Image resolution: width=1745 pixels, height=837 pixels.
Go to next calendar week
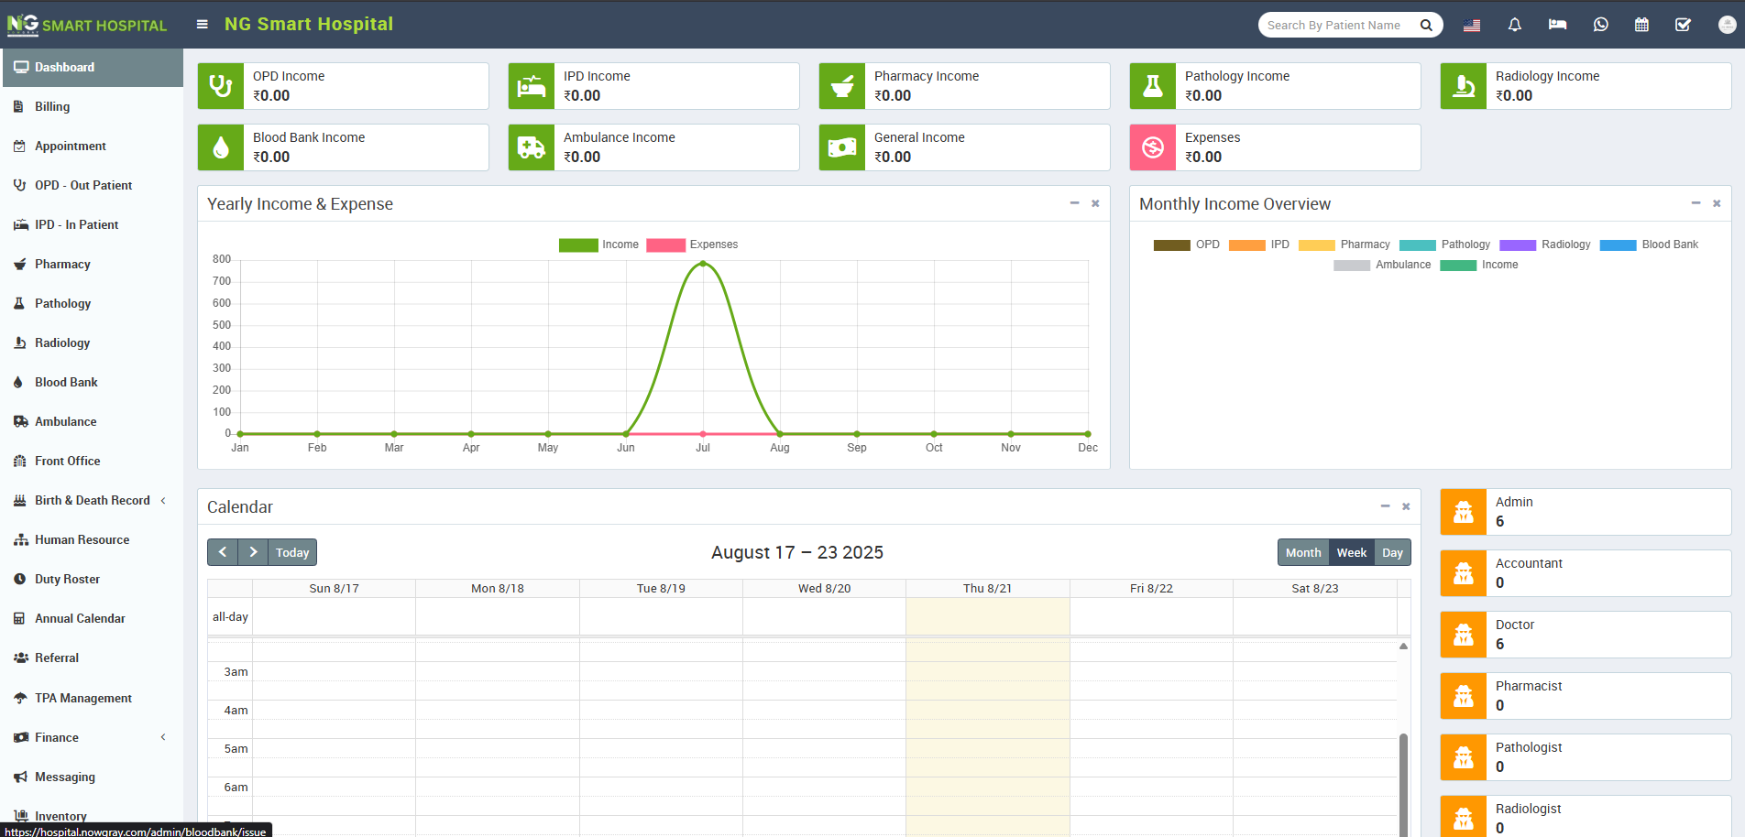253,552
